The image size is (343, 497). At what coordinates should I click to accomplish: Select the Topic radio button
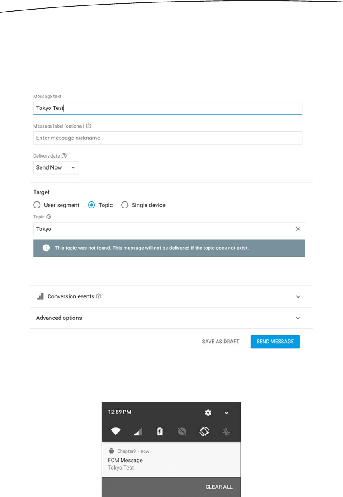[x=92, y=205]
